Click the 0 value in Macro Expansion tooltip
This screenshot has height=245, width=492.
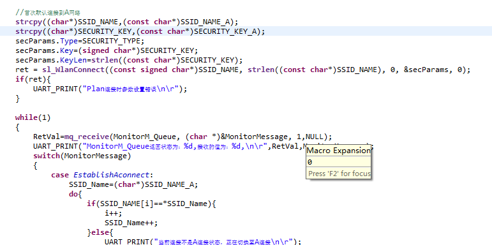[309, 162]
